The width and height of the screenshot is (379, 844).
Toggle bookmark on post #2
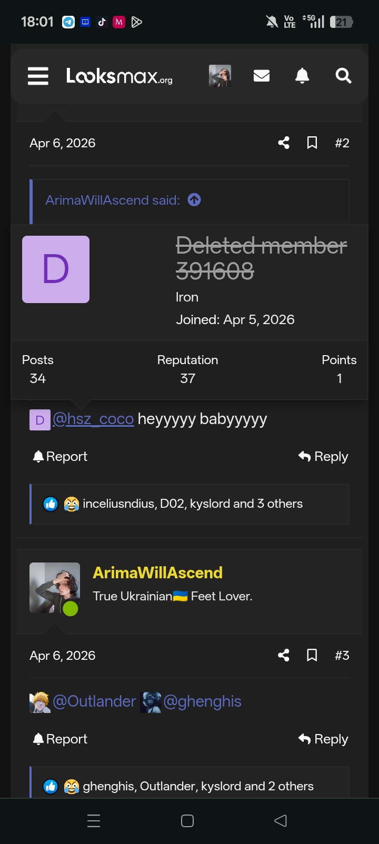pos(312,143)
